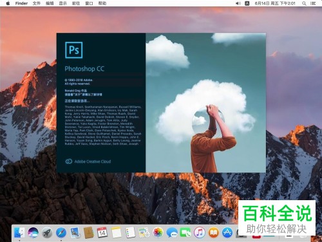The height and width of the screenshot is (242, 322).
Task: Launch Safari from the Dock
Action: pyautogui.click(x=61, y=233)
